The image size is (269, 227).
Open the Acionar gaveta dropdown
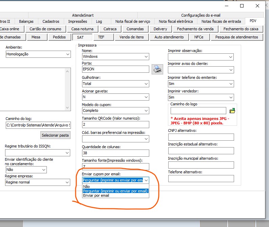[x=115, y=97]
